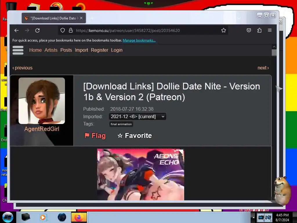Open the tab list dropdown arrow
Image resolution: width=297 pixels, height=223 pixels.
pos(239,18)
